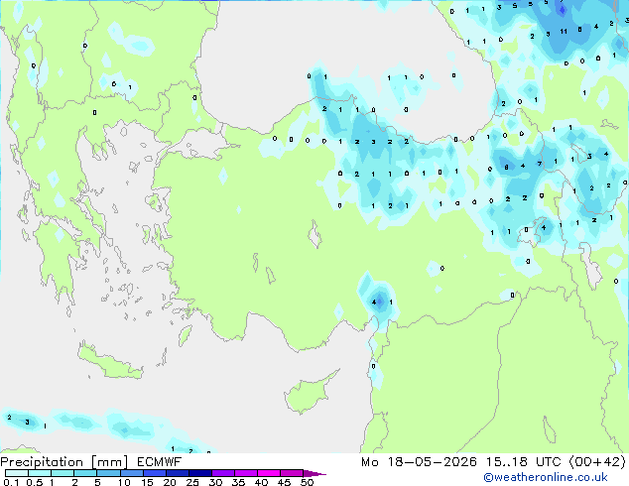Click the 'Mo 18-05-2026' date text

tap(419, 462)
